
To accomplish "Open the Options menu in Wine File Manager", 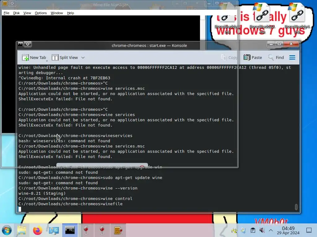I will coord(41,13).
